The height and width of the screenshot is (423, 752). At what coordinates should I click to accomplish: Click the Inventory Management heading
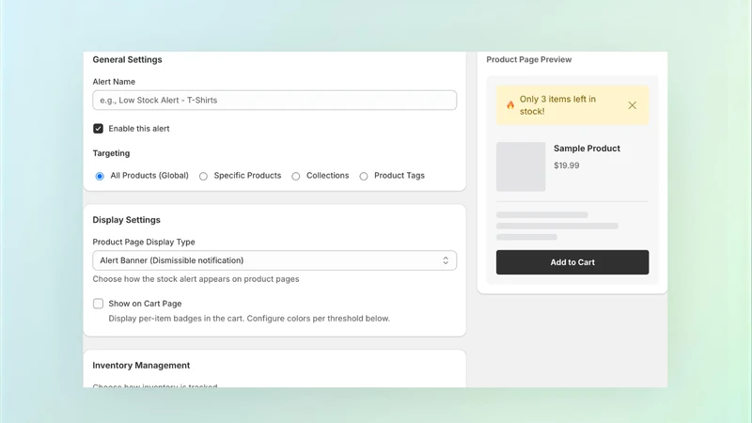tap(141, 366)
